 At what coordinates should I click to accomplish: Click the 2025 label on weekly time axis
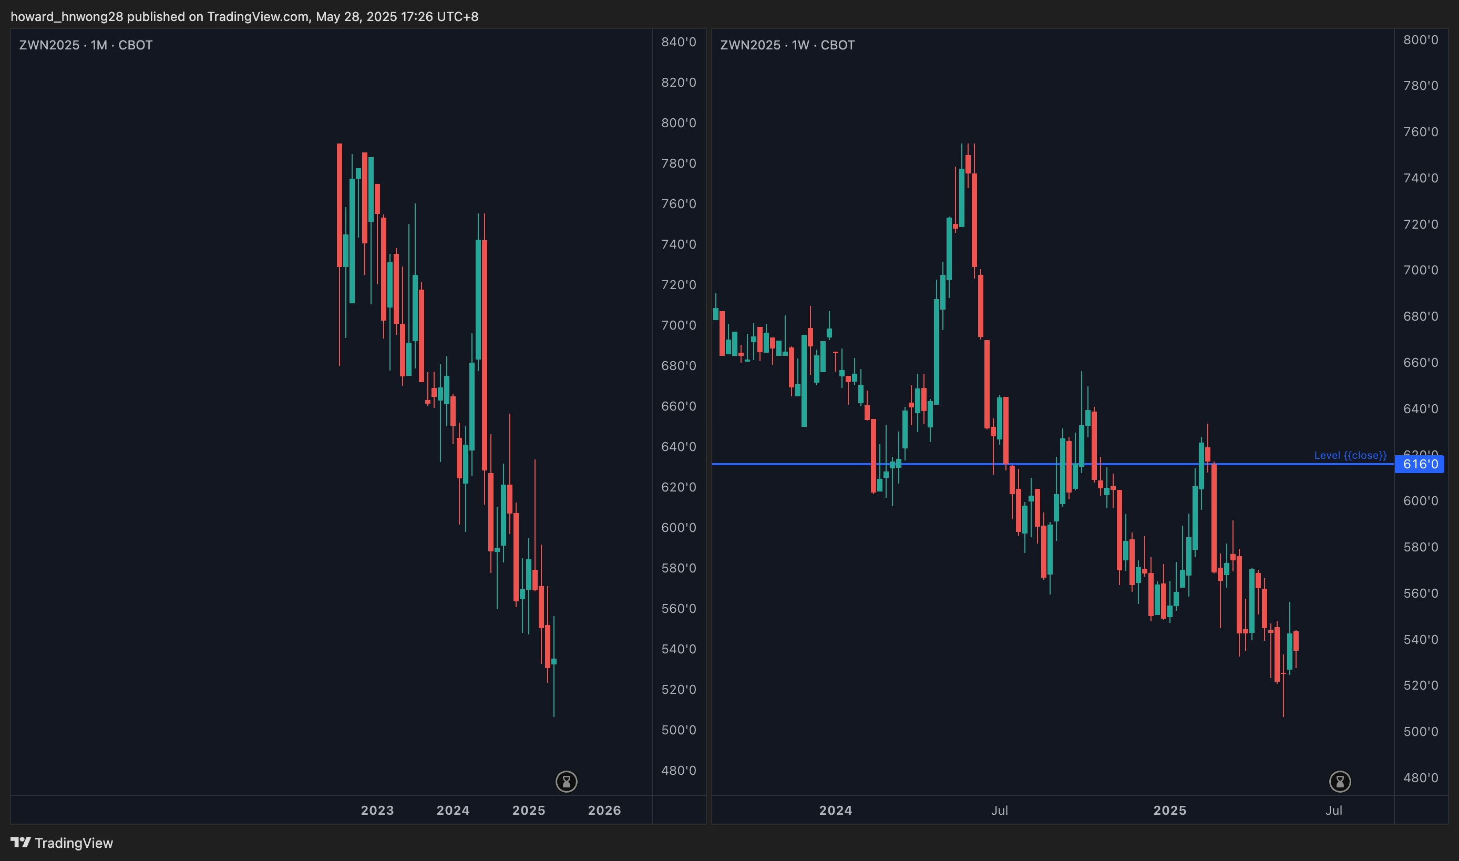(1169, 811)
